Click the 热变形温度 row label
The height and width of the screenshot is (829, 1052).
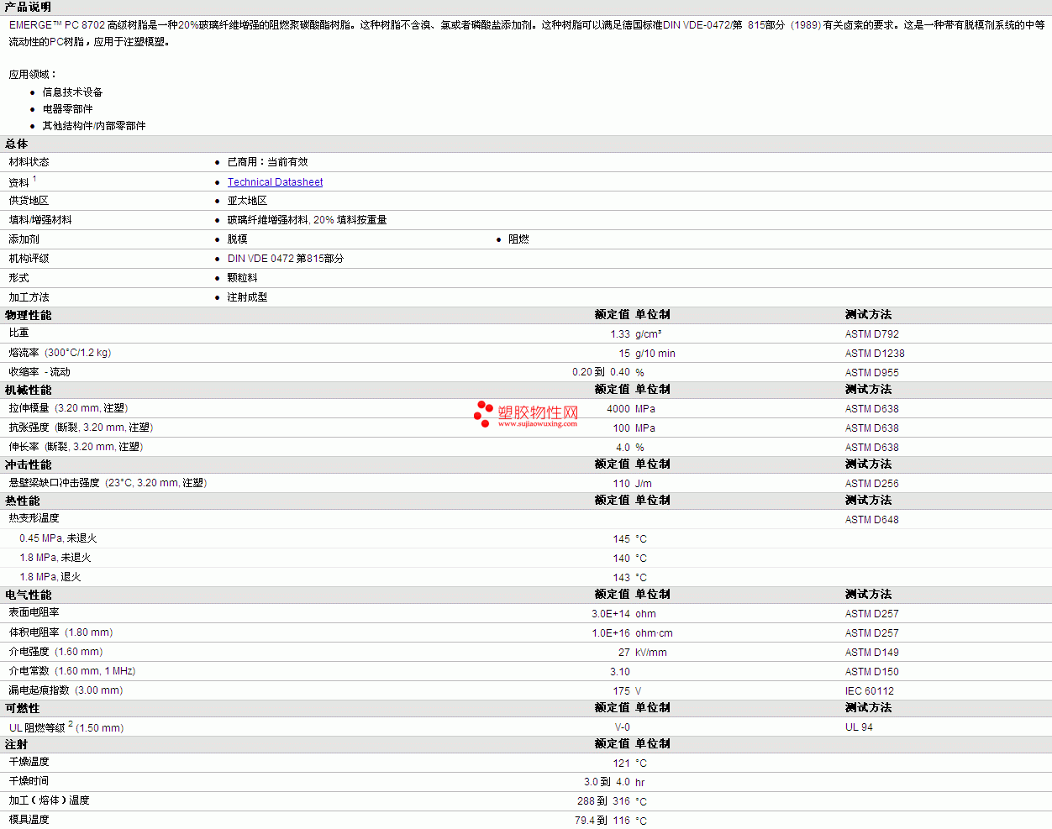coord(34,518)
